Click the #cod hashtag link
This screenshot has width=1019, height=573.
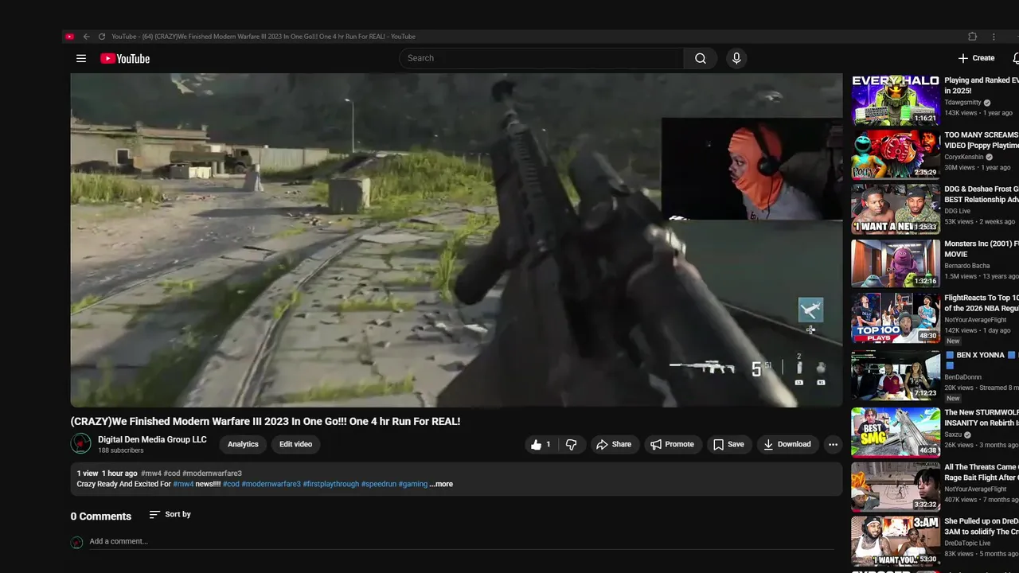pos(231,484)
